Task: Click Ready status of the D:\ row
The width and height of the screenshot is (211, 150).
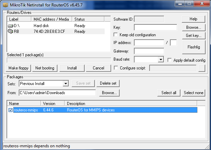Action: pos(80,26)
